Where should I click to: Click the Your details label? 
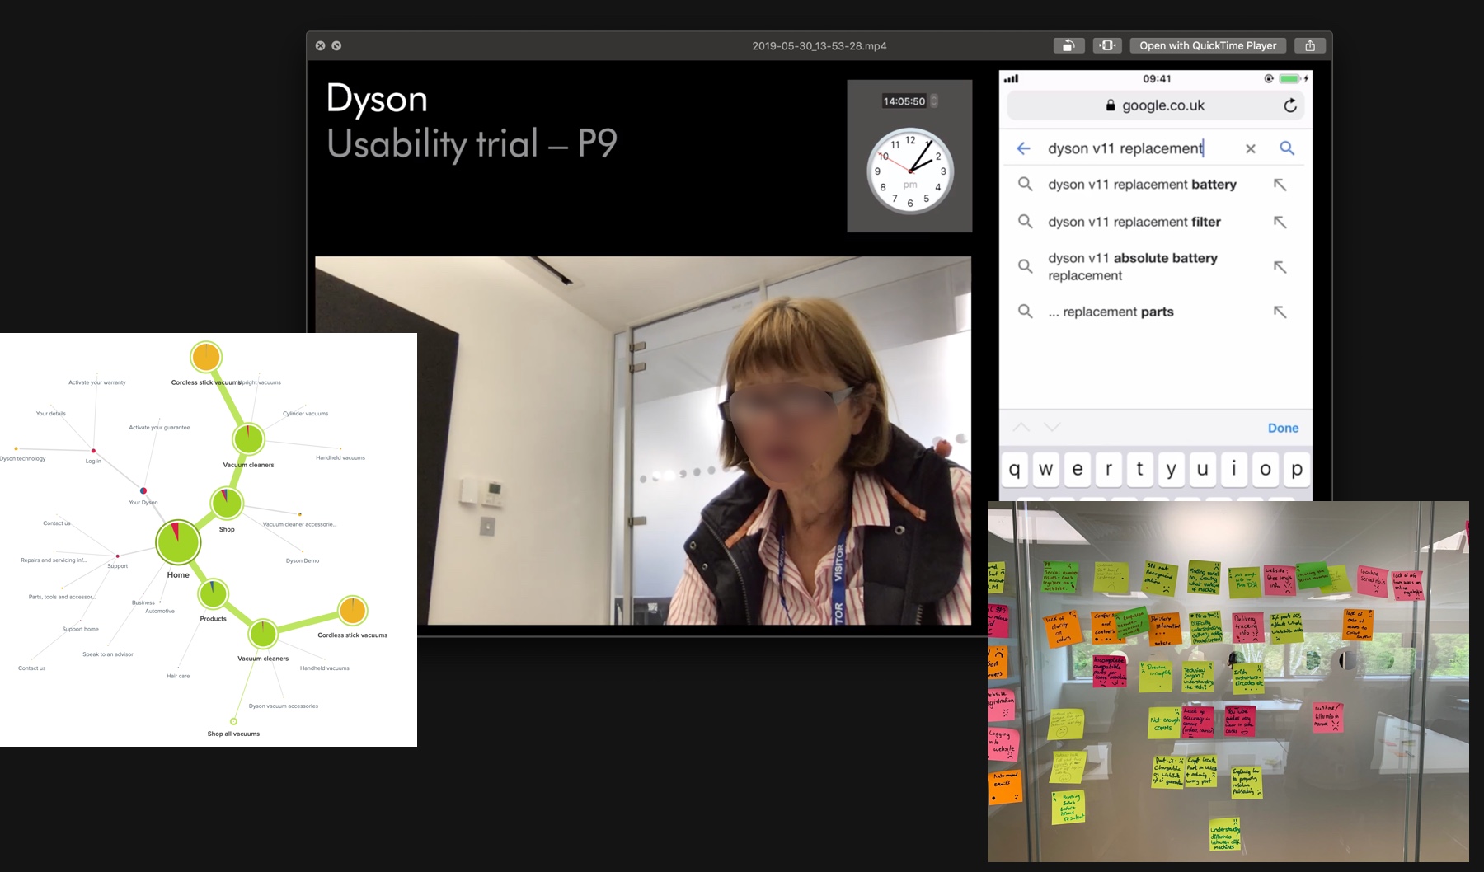click(x=51, y=414)
